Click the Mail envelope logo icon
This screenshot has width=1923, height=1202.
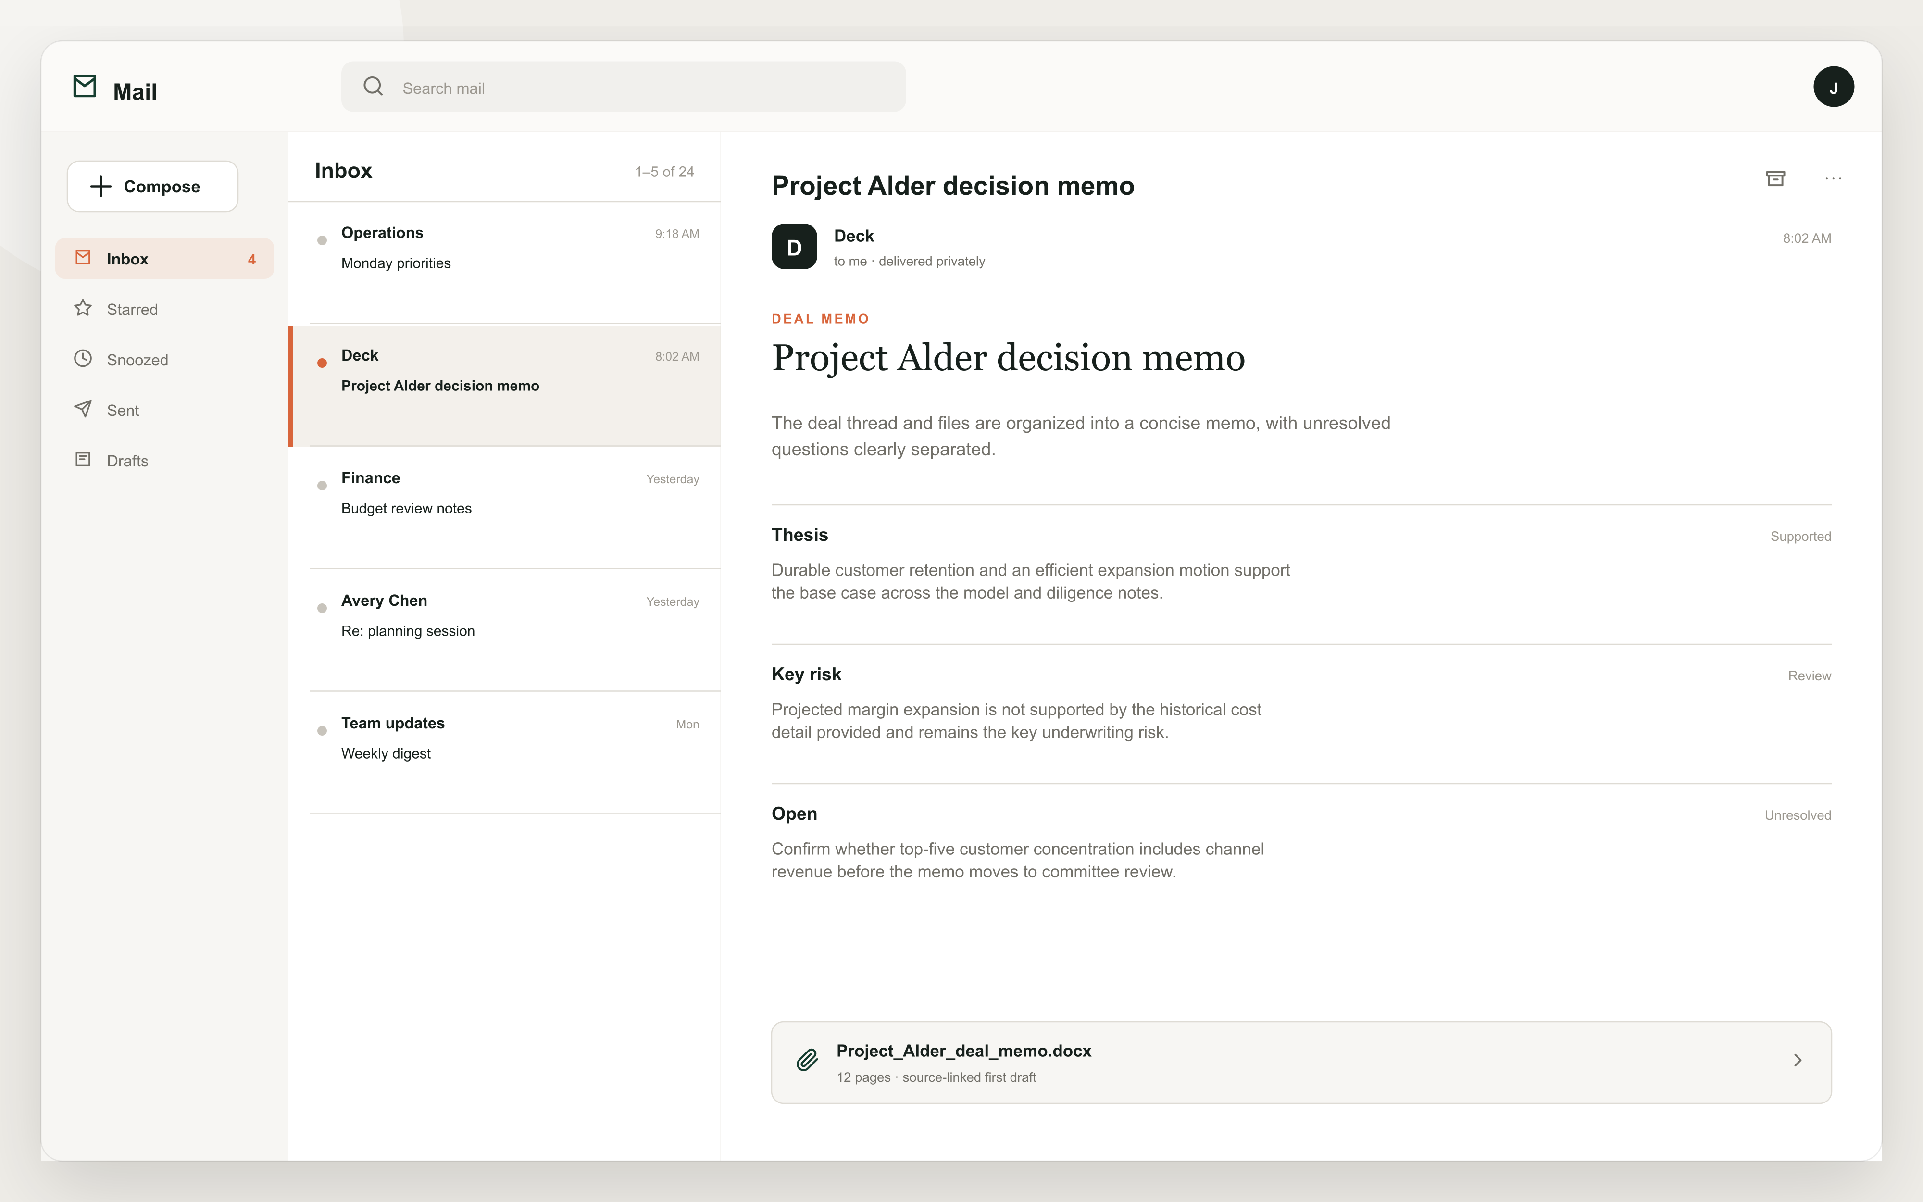pos(84,86)
